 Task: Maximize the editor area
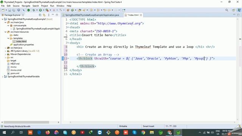coord(238,15)
